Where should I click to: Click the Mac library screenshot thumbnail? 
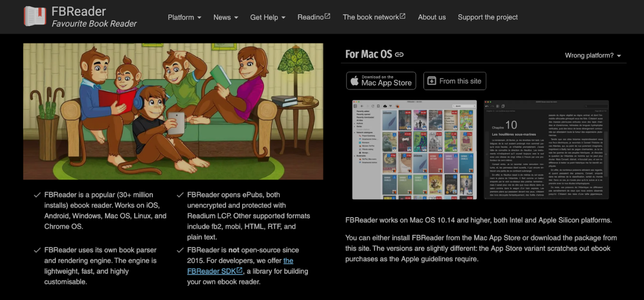[x=414, y=149]
